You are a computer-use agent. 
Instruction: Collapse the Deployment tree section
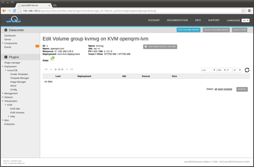pyautogui.click(x=3, y=66)
